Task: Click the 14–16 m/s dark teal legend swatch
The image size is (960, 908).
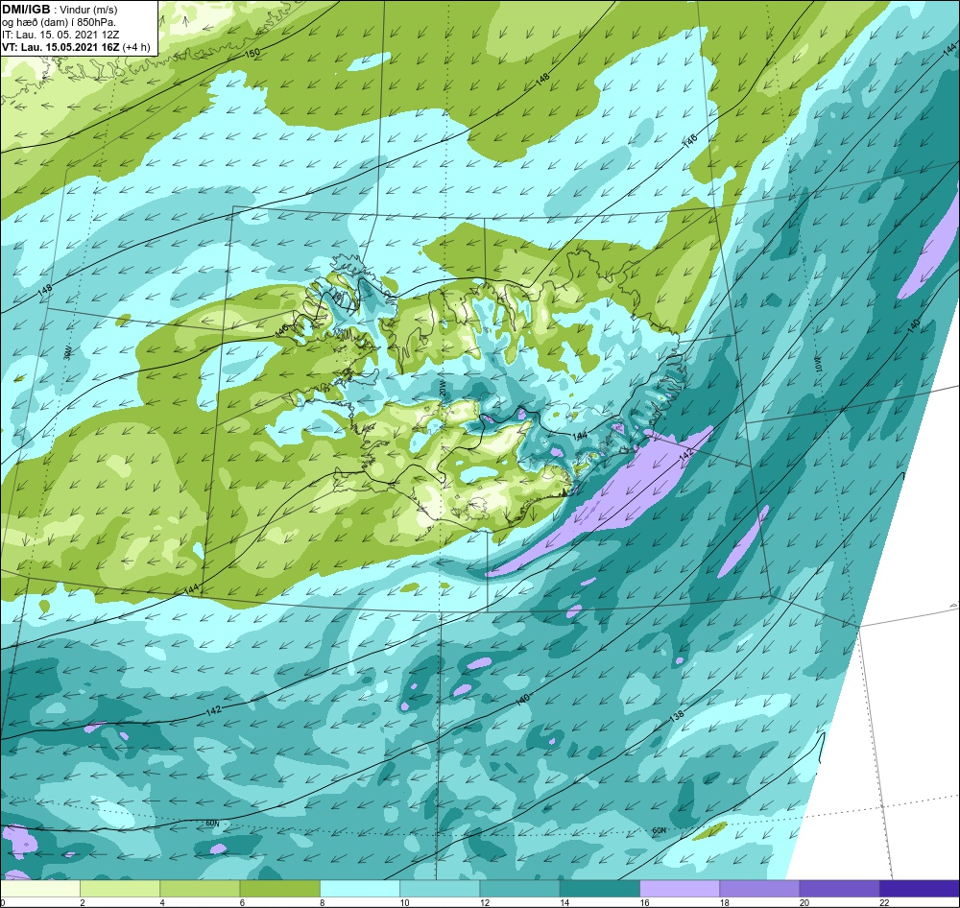Action: pyautogui.click(x=599, y=889)
